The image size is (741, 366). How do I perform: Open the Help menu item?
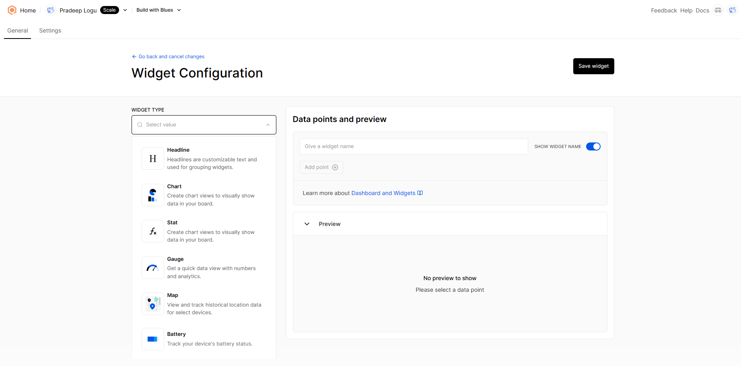[686, 10]
